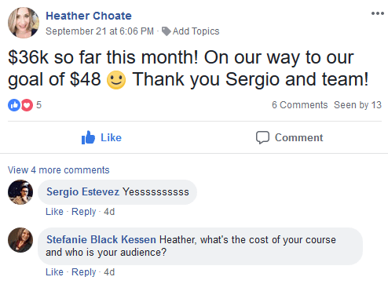This screenshot has width=388, height=284.
Task: Open Heather Choate's profile name link
Action: [89, 16]
